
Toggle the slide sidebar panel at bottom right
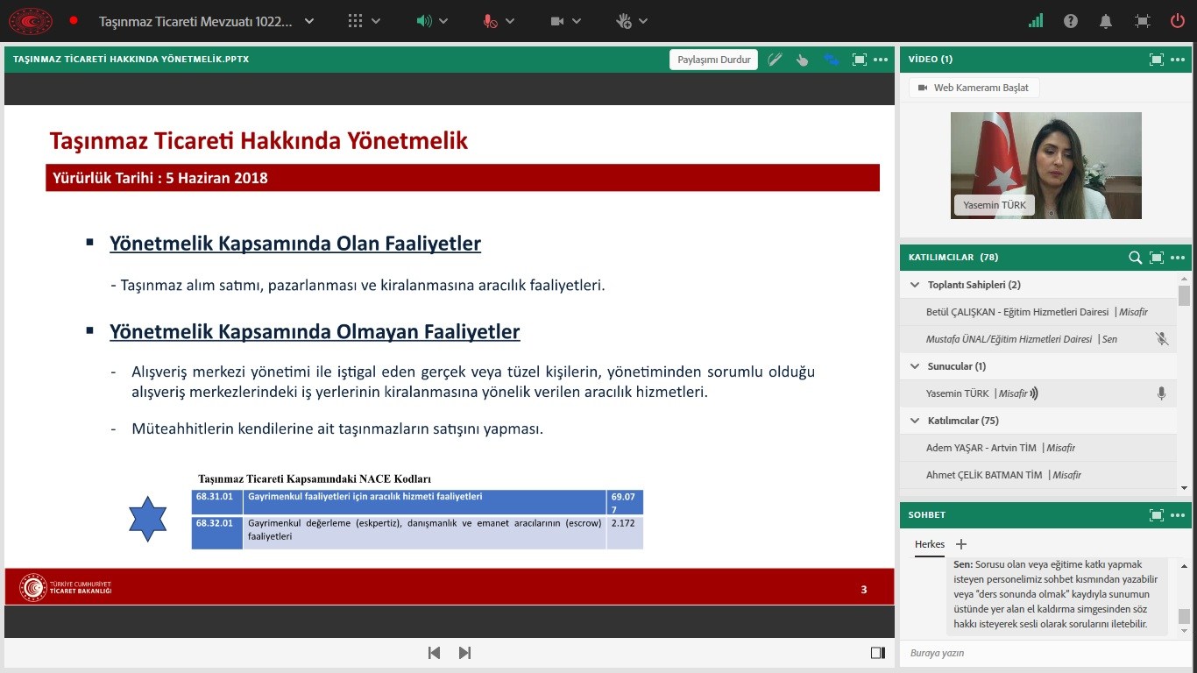click(x=877, y=653)
